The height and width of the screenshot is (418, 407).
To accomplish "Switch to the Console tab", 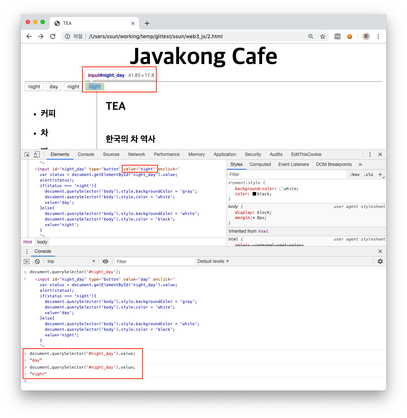I will pos(86,155).
